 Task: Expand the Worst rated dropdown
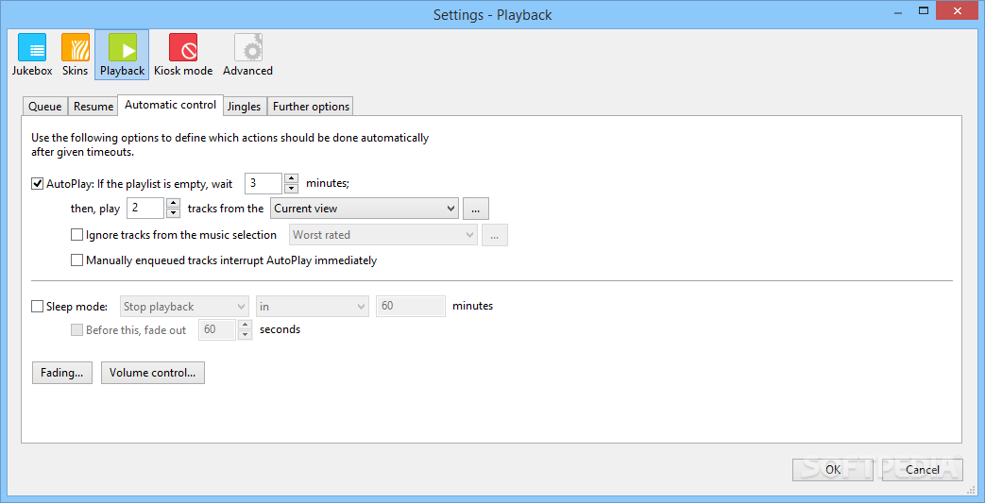tap(383, 235)
